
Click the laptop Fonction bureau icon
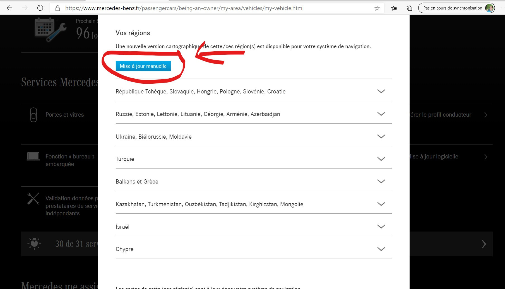[33, 156]
